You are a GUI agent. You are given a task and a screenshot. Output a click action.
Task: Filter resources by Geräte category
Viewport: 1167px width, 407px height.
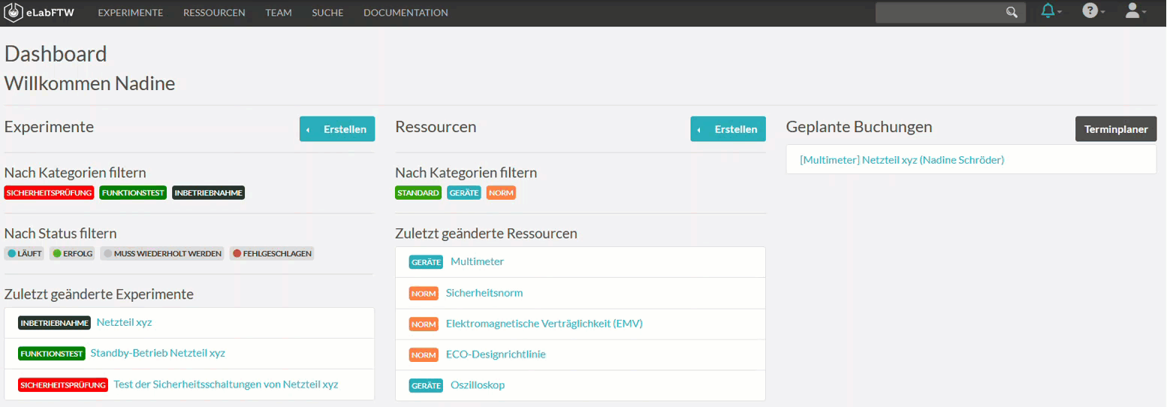click(464, 193)
